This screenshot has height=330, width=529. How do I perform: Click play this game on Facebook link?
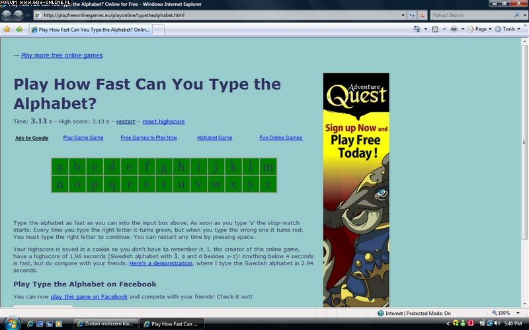pos(89,296)
